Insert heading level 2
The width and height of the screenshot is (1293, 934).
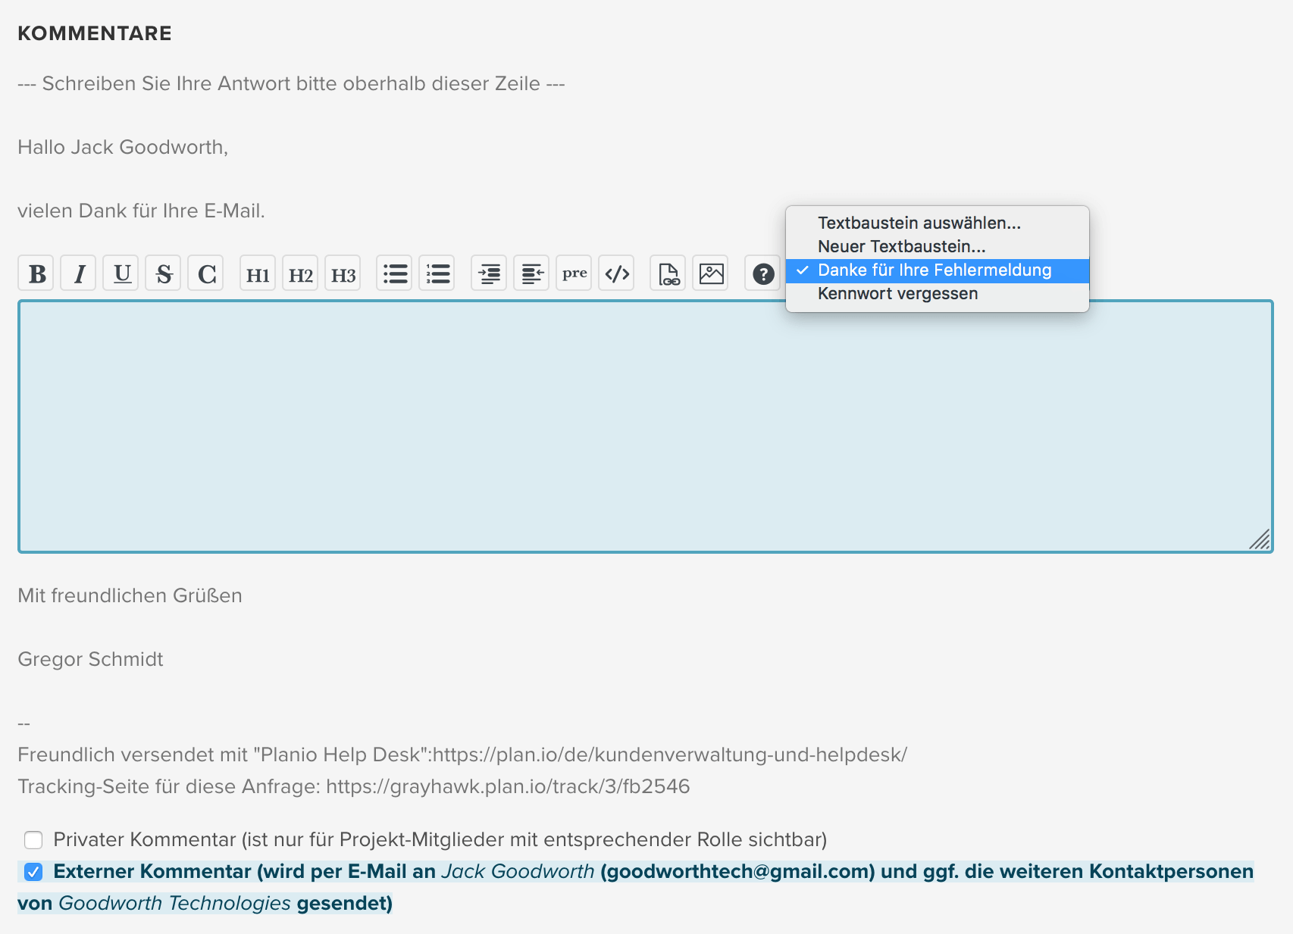click(300, 273)
